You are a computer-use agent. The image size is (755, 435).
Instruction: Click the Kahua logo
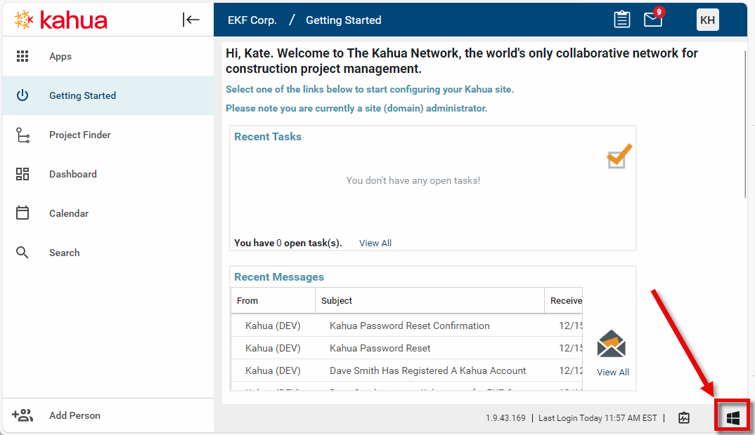61,20
